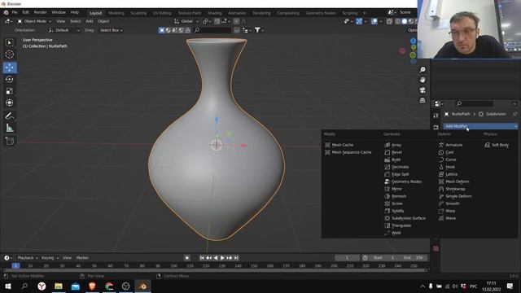Select the Measure tool
The image size is (521, 293).
click(9, 128)
